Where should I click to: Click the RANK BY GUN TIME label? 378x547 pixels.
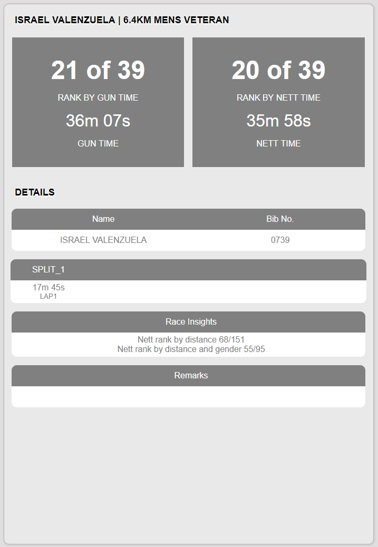[x=98, y=97]
